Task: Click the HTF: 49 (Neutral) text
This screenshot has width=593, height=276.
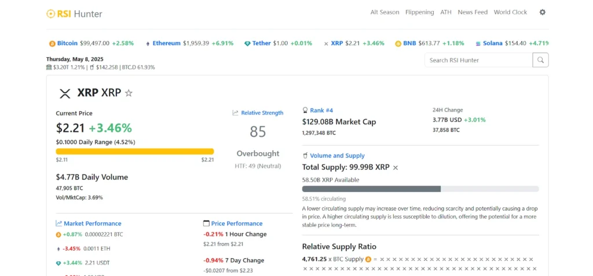Action: pyautogui.click(x=258, y=166)
